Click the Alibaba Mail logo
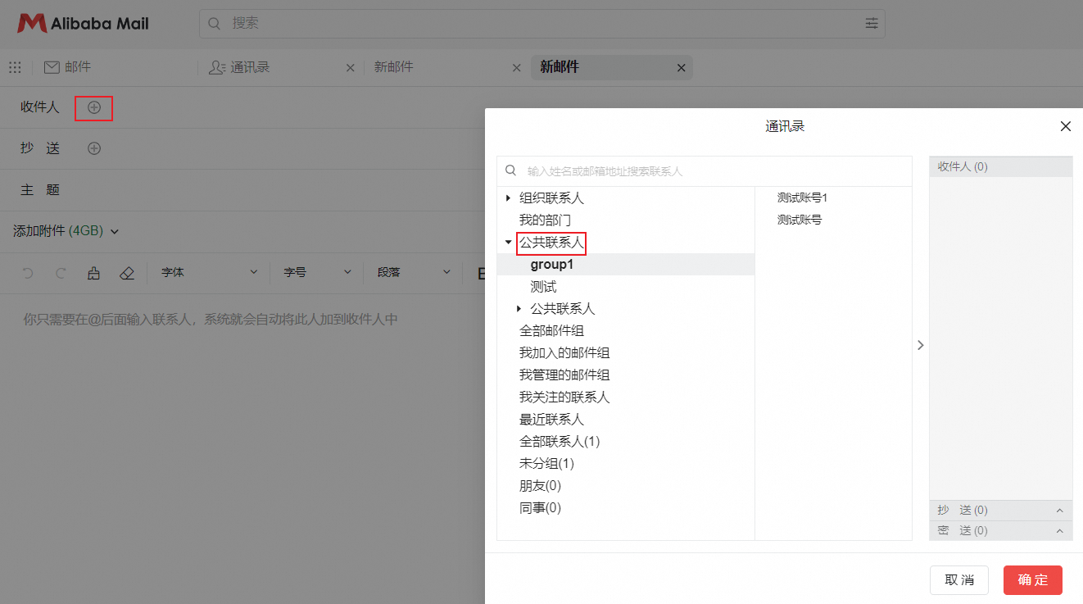 (x=84, y=23)
